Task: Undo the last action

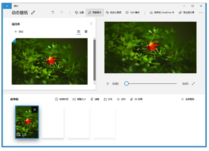Action: [53, 12]
